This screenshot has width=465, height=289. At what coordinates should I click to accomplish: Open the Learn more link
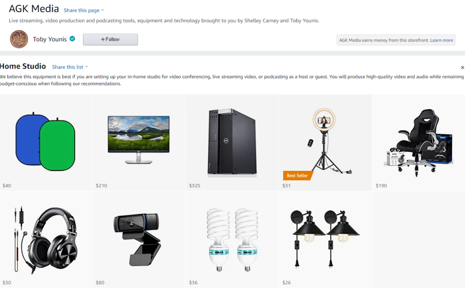click(441, 40)
